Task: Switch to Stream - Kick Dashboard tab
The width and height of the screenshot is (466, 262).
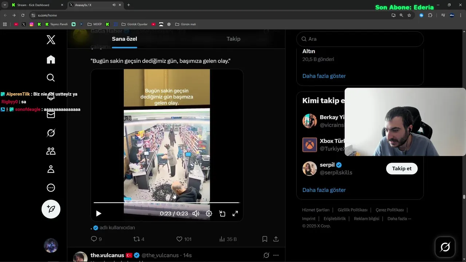Action: click(x=37, y=5)
